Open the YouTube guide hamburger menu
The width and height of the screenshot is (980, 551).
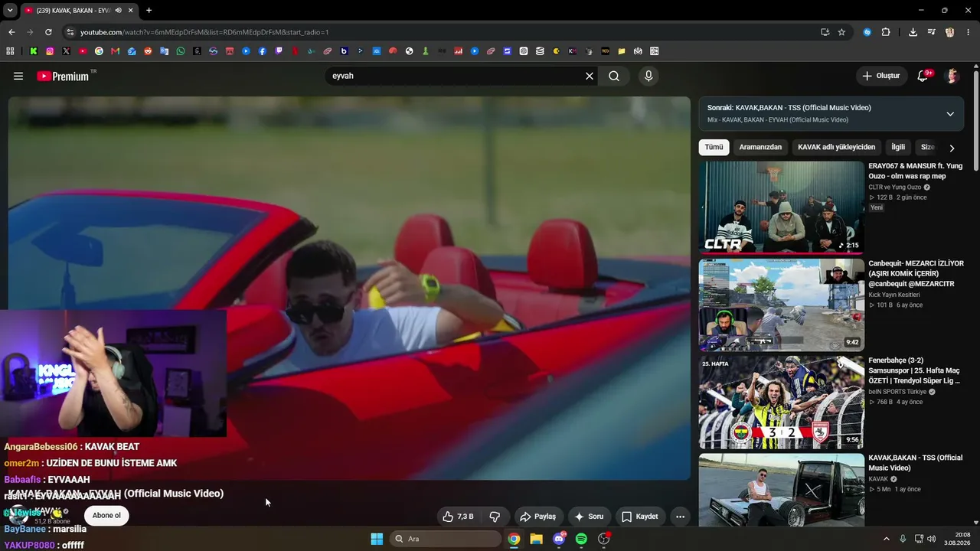[x=18, y=76]
